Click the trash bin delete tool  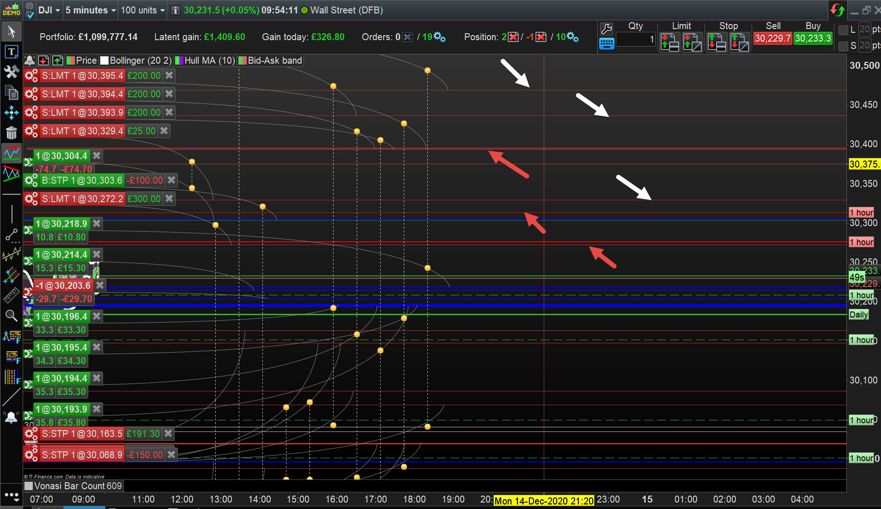pyautogui.click(x=12, y=133)
